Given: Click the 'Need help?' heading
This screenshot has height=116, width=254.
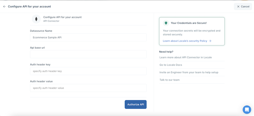Looking at the screenshot, I should pos(166,52).
